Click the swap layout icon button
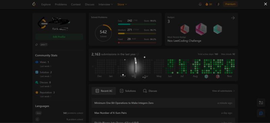The image size is (270, 123). (261, 102)
